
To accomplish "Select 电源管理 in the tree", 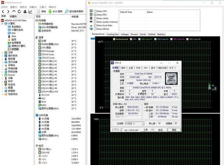I will [16, 43].
